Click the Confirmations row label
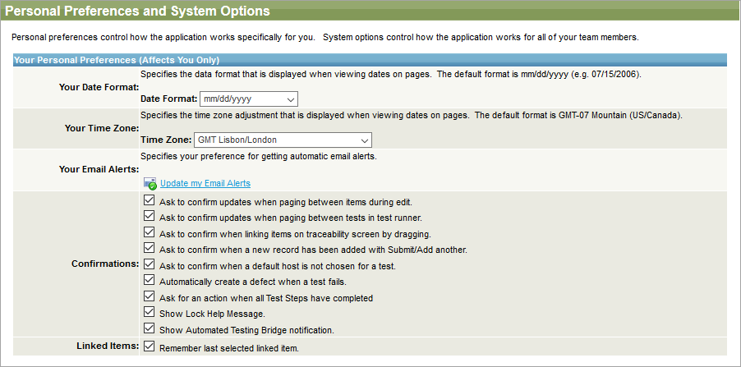Viewport: 741px width, 367px height. (x=105, y=264)
